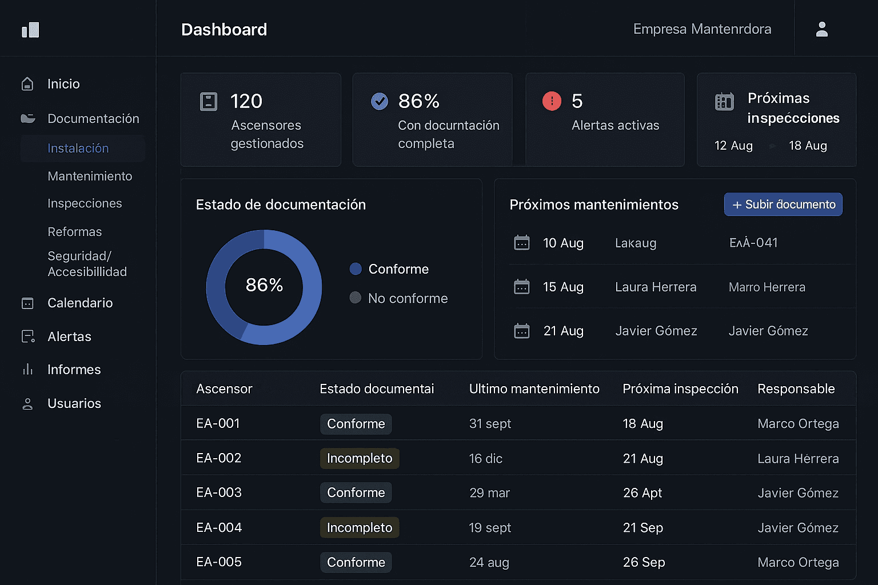
Task: Click calendar icon beside 10 Aug
Action: pos(522,243)
